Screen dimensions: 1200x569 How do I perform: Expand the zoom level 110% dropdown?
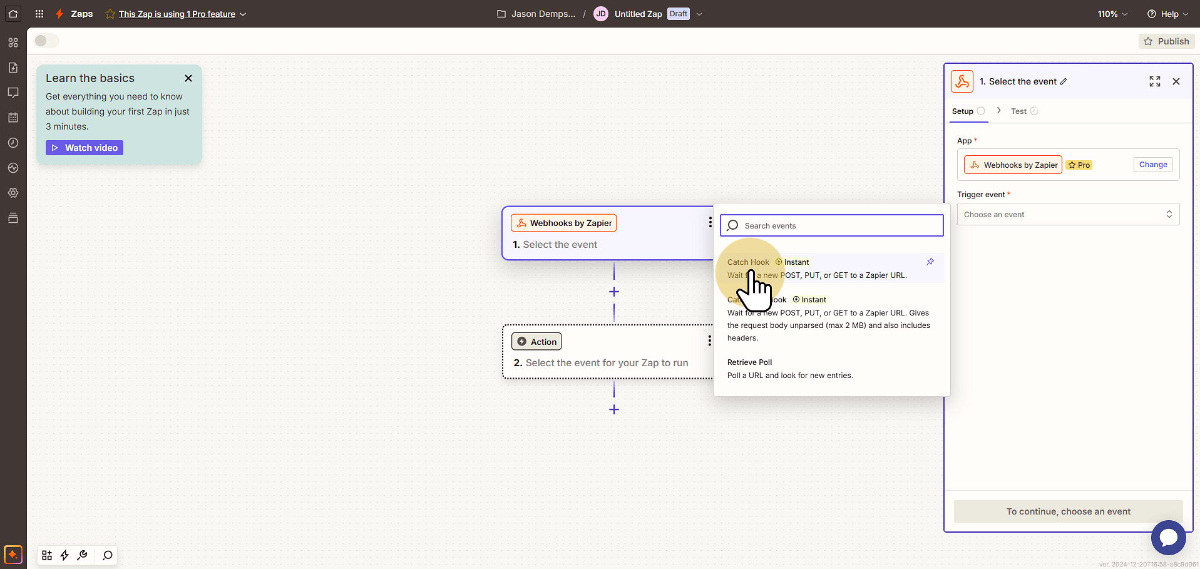tap(1112, 14)
